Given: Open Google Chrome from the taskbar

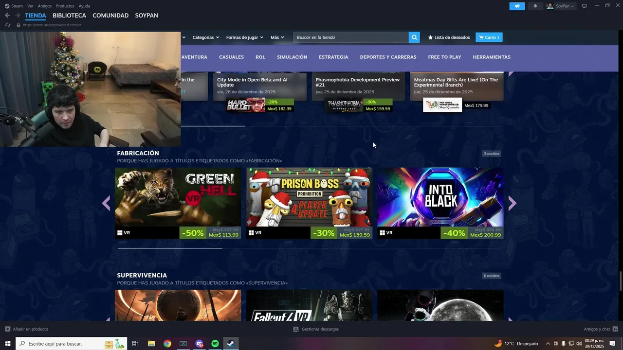Looking at the screenshot, I should 167,344.
